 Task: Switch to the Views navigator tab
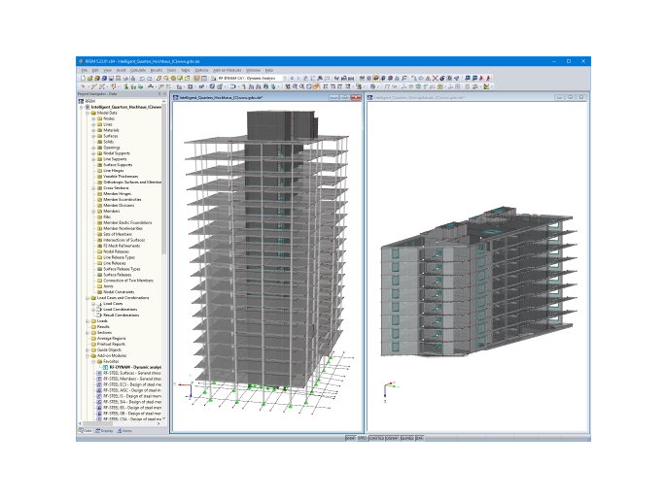click(x=124, y=431)
